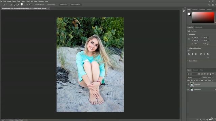Click the add layer mask icon
The width and height of the screenshot is (216, 121).
204,120
